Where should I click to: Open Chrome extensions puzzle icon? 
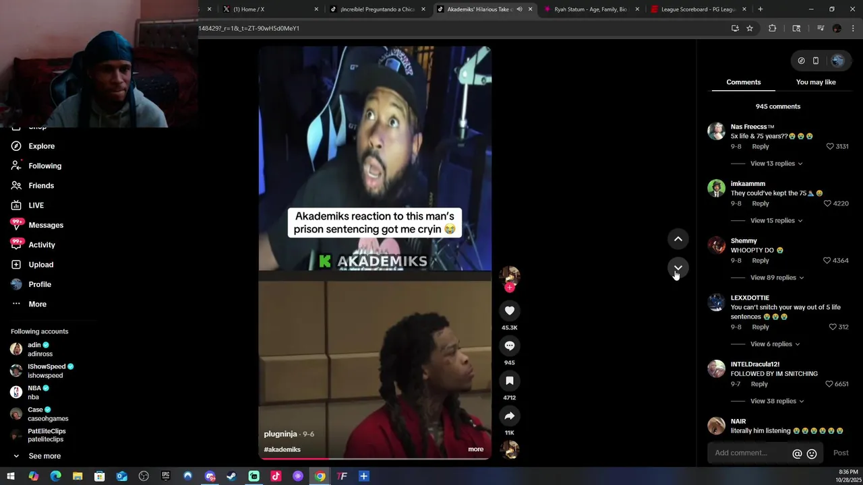(x=773, y=28)
